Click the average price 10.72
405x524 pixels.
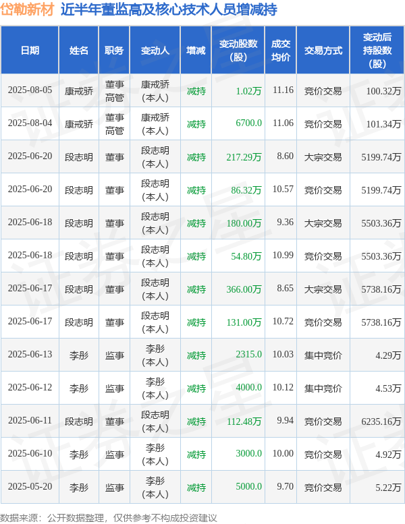(283, 322)
